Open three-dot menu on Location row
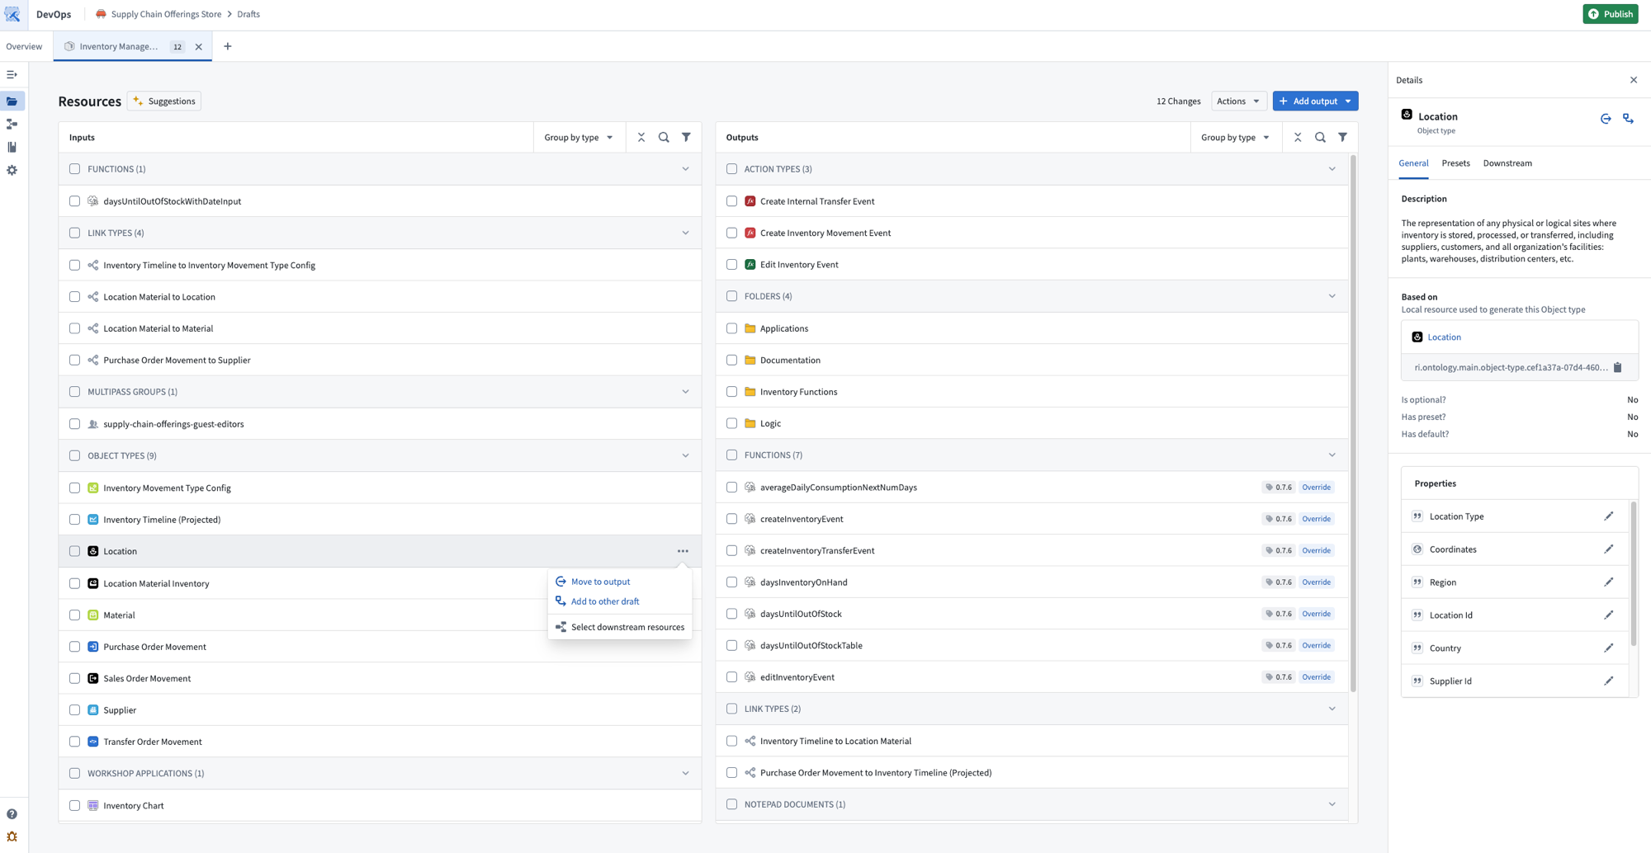1651x853 pixels. pos(683,551)
